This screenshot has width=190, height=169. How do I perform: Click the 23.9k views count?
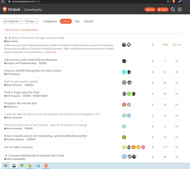165,45
